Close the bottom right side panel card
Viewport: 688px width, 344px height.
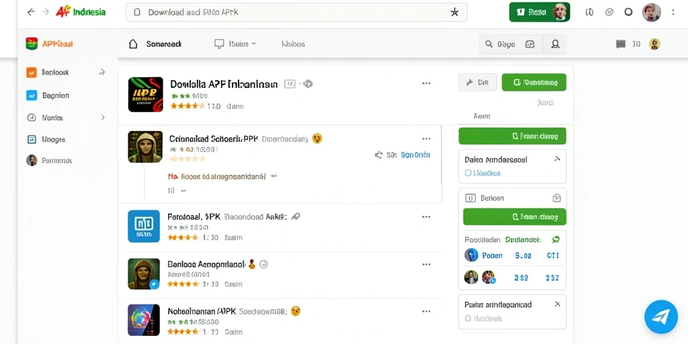coord(557,304)
